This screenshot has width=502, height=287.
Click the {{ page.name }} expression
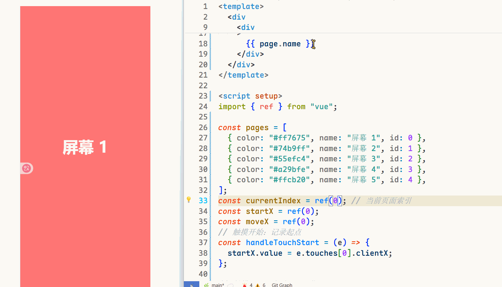coord(280,44)
